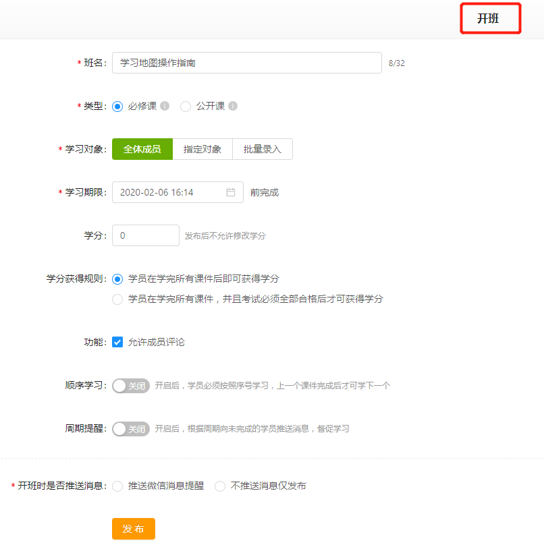Select the 全体成员 audience option

142,149
